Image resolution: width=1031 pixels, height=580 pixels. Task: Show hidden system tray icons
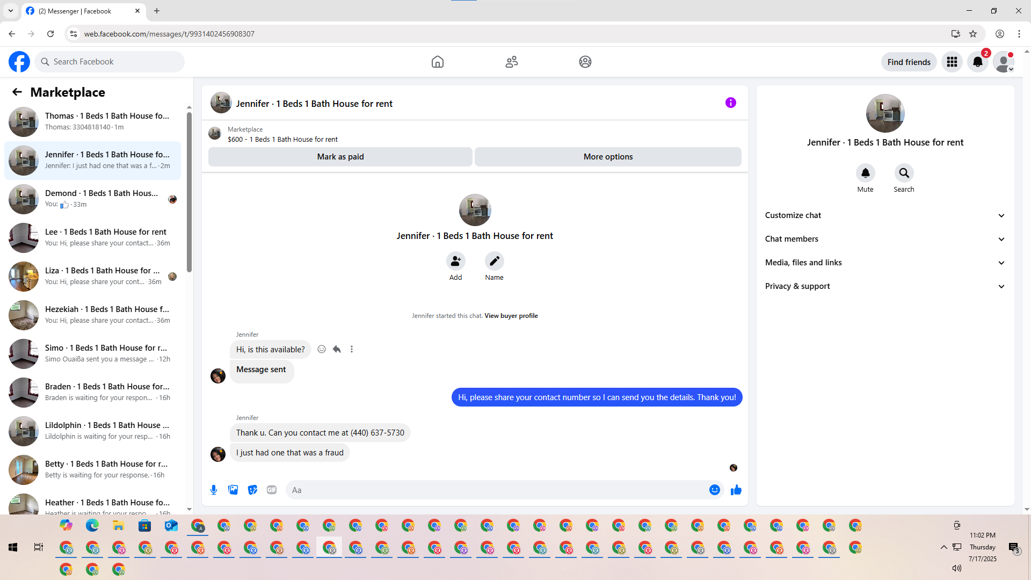tap(943, 547)
